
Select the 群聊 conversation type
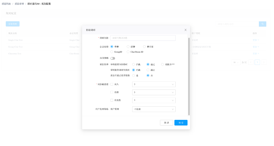[128, 47]
